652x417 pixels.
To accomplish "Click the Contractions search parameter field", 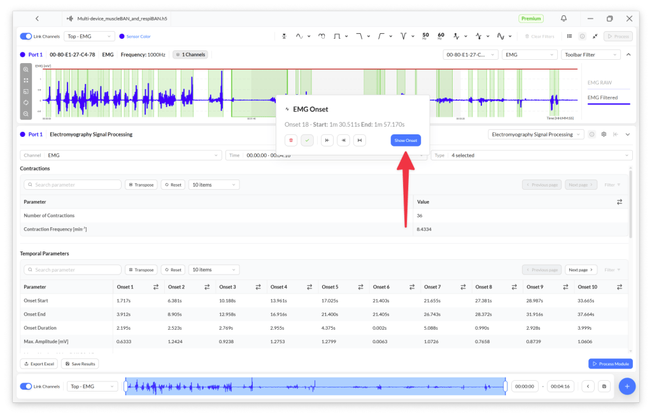I will [73, 185].
